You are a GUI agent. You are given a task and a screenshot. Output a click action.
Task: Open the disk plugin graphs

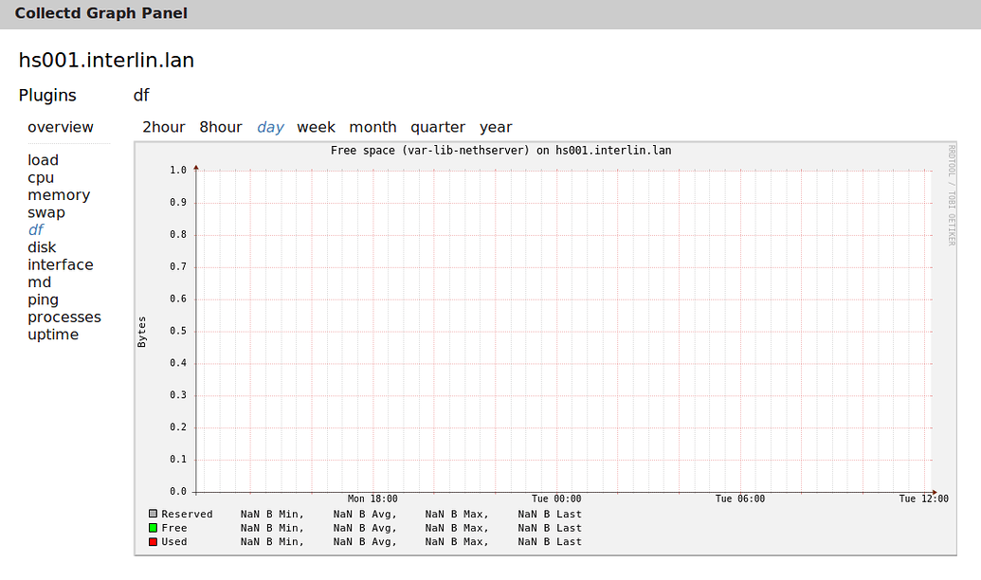(42, 247)
